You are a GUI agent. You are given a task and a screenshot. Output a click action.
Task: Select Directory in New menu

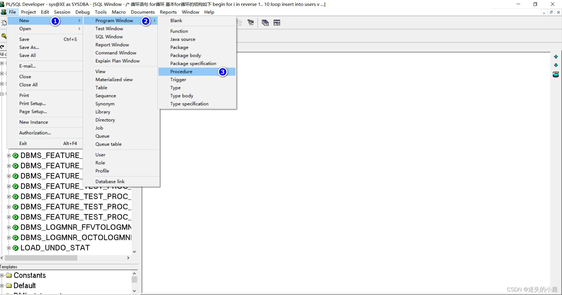pos(121,120)
